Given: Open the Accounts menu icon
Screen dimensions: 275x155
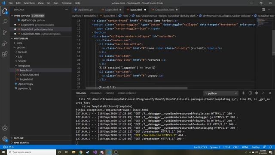Looking at the screenshot, I should 5,128.
